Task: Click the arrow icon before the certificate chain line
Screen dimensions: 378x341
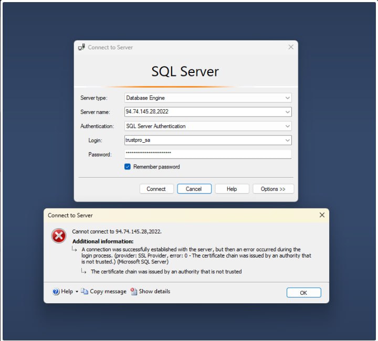Action: coord(83,271)
